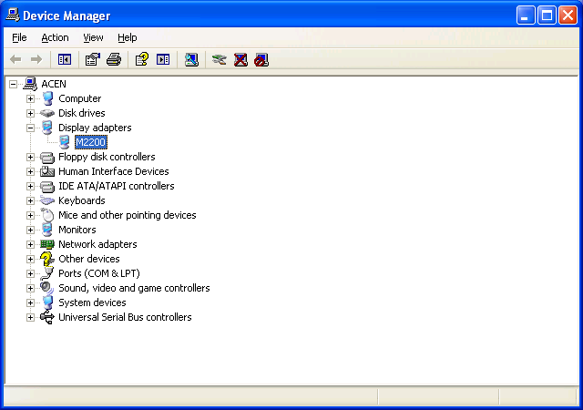Viewport: 583px width, 410px height.
Task: Open Properties toolbar icon
Action: [93, 59]
